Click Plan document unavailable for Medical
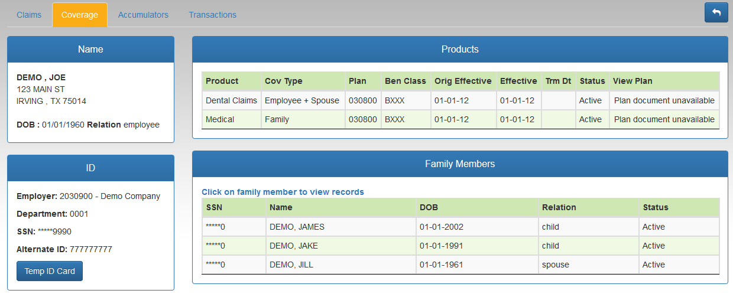This screenshot has height=297, width=733. (x=664, y=119)
